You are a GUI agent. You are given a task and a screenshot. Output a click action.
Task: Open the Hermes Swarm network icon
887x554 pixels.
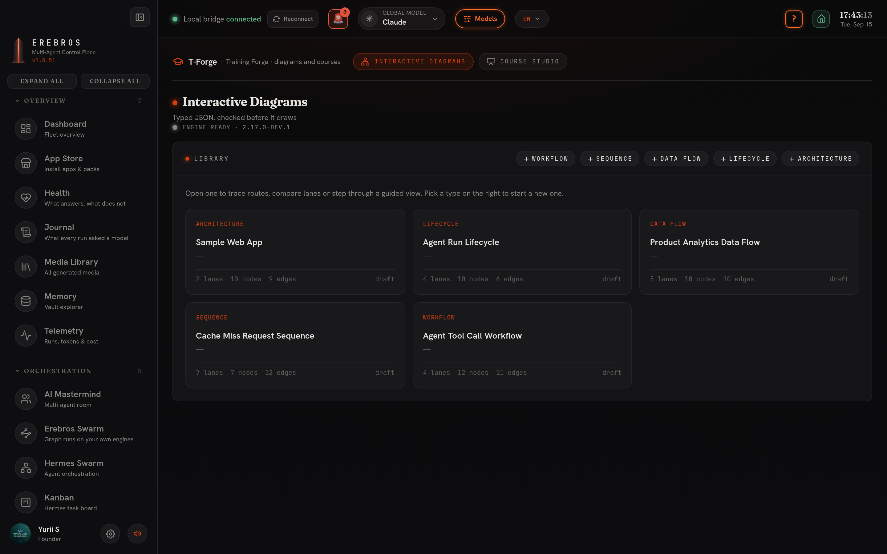click(26, 468)
